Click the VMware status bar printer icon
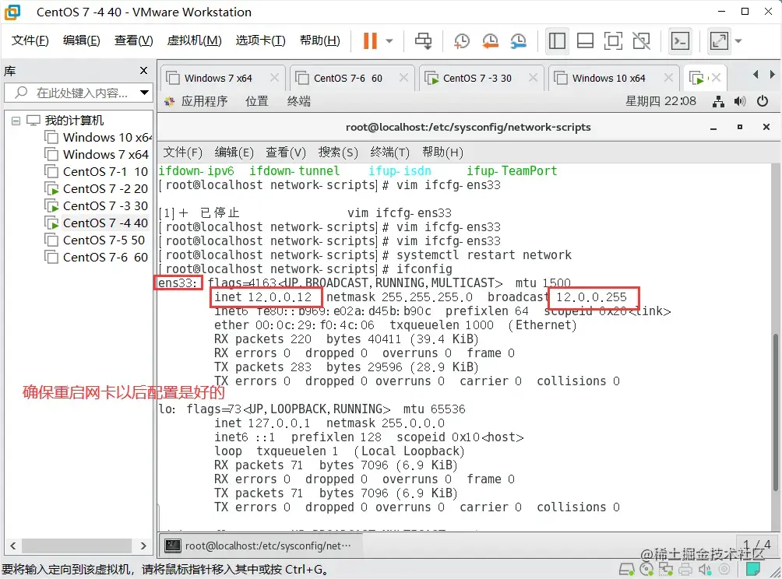 click(685, 570)
